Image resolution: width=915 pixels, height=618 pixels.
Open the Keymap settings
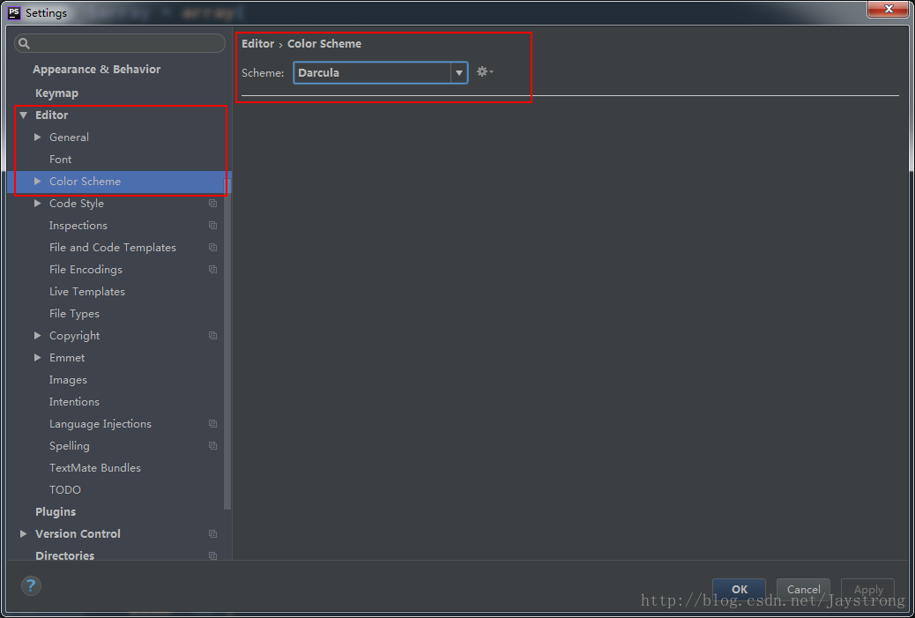[56, 93]
